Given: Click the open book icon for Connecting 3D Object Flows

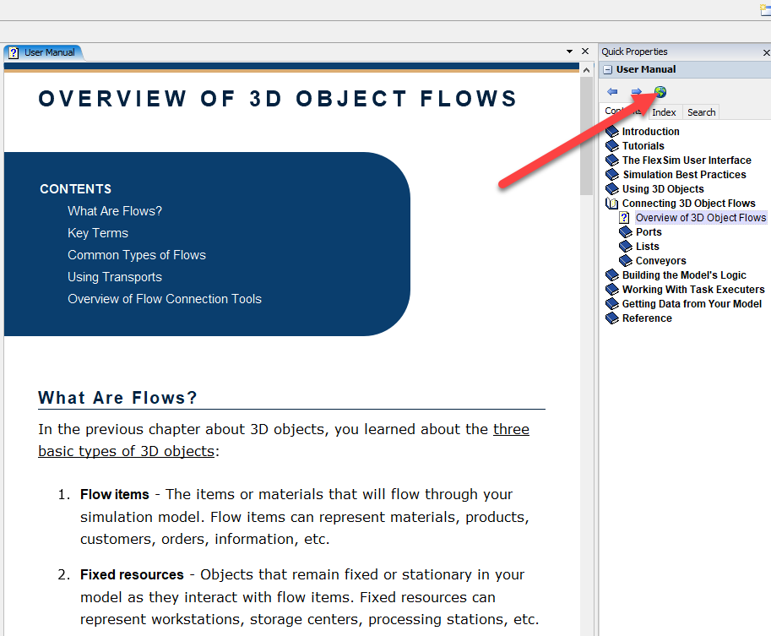Looking at the screenshot, I should [612, 204].
